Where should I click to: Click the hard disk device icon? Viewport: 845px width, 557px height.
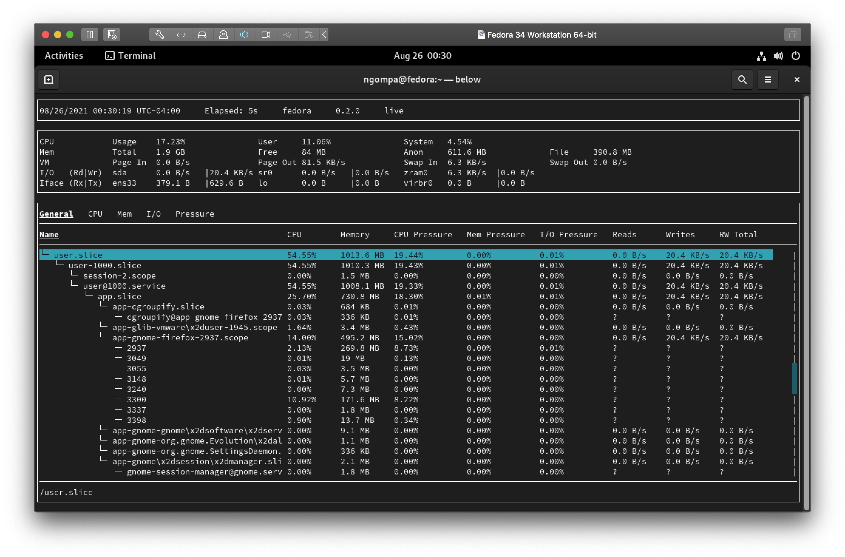click(x=202, y=35)
